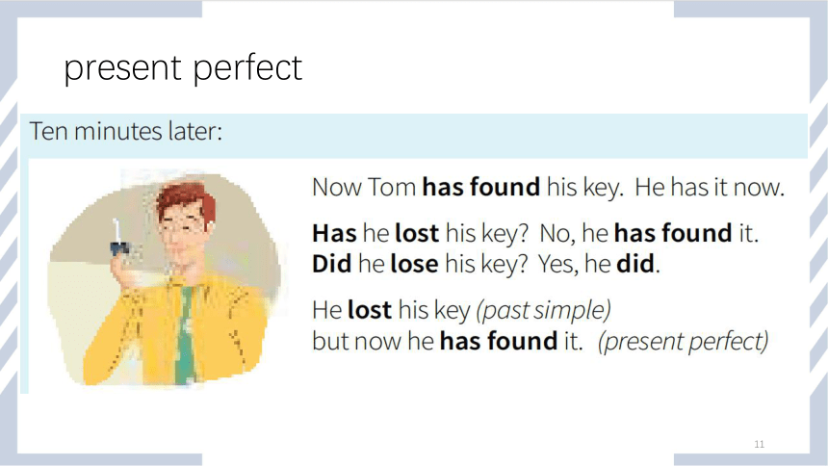
Task: Click bold 'lost' in 'Has he lost his key?'
Action: [x=417, y=233]
